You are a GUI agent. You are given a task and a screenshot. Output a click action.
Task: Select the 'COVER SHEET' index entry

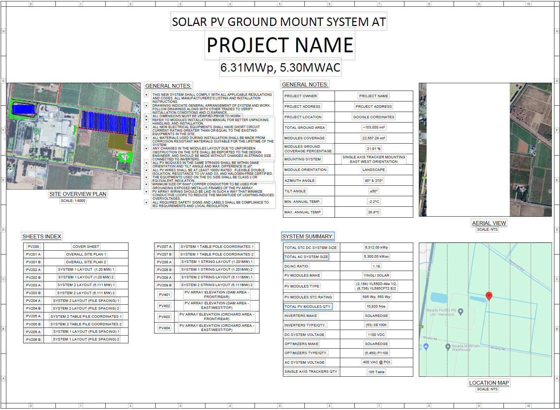click(86, 247)
